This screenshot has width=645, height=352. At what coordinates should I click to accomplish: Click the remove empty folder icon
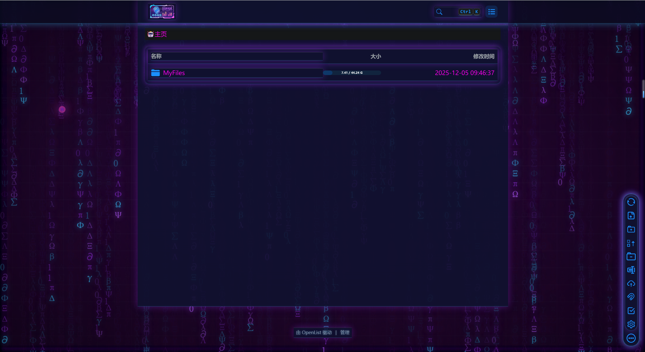[631, 257]
